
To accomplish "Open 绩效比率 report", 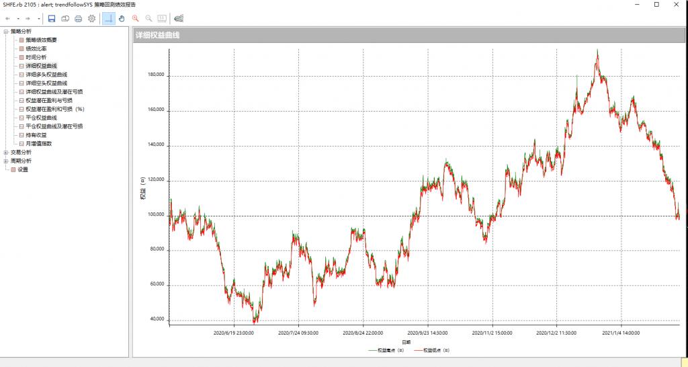I will point(36,48).
